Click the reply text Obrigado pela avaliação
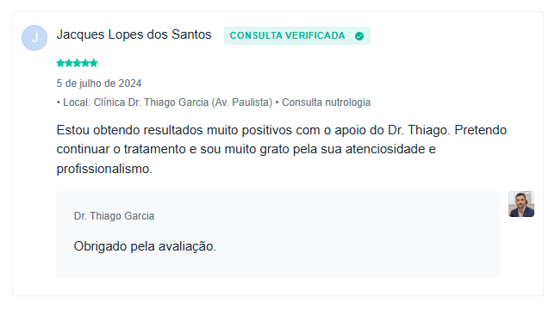Screen dimensions: 555x310 tap(145, 246)
